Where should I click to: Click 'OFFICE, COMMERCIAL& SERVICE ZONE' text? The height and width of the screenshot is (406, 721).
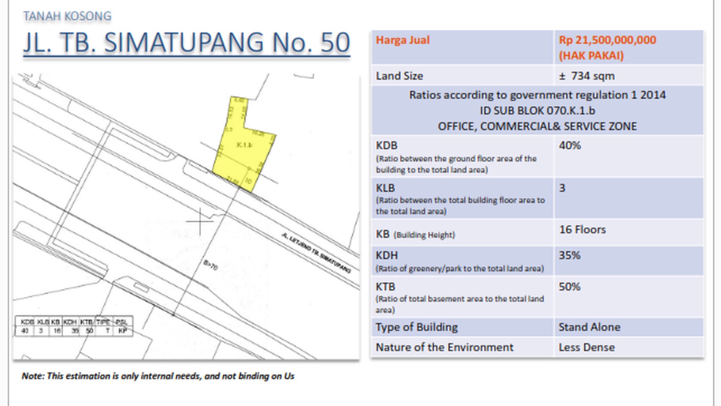click(537, 126)
